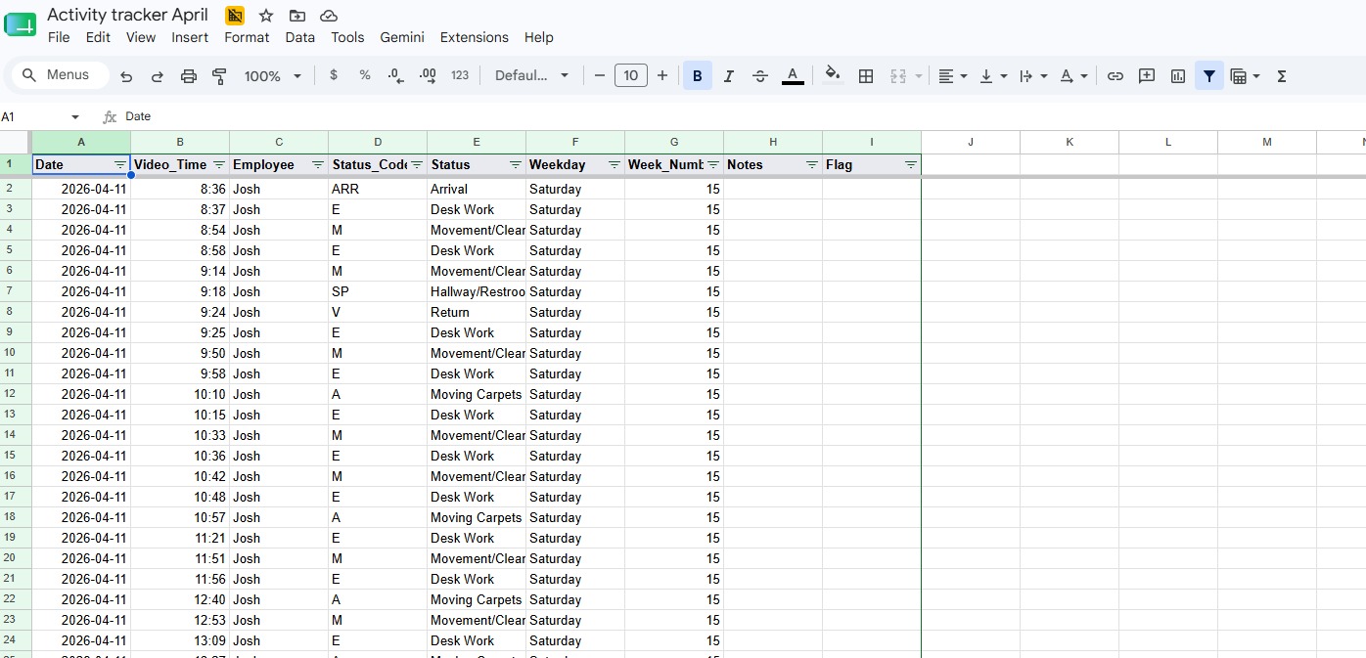Viewport: 1366px width, 658px height.
Task: Open the Gemini menu
Action: (x=402, y=37)
